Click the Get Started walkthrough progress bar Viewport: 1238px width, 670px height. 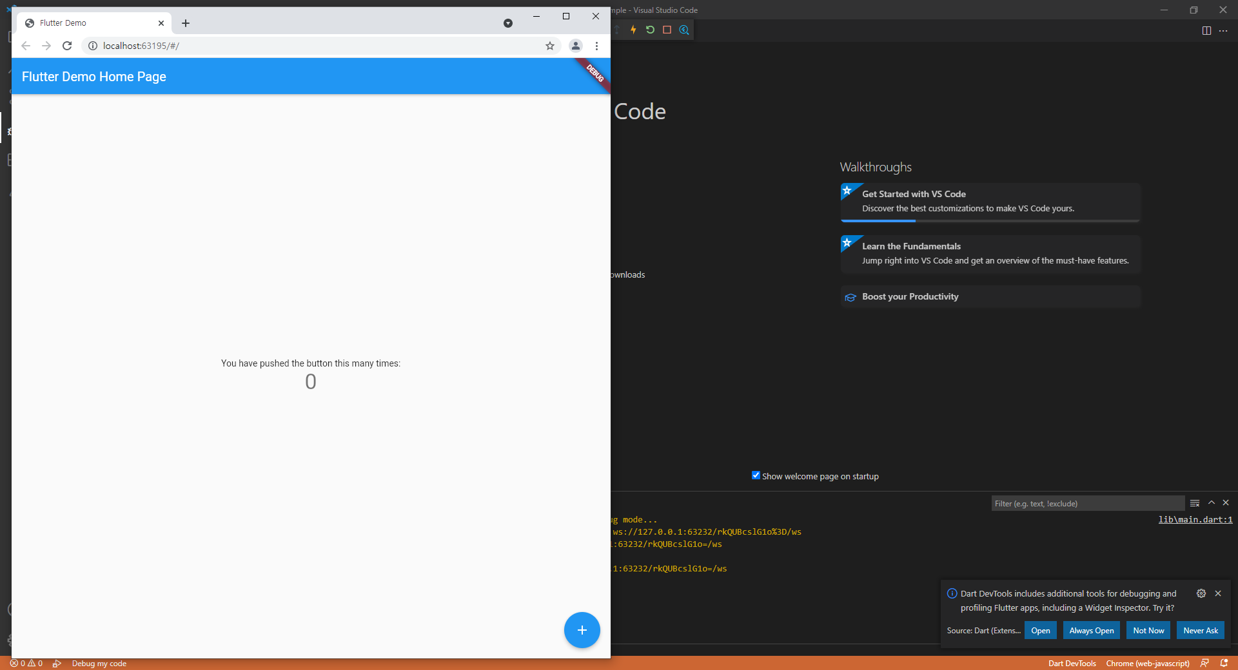click(990, 221)
